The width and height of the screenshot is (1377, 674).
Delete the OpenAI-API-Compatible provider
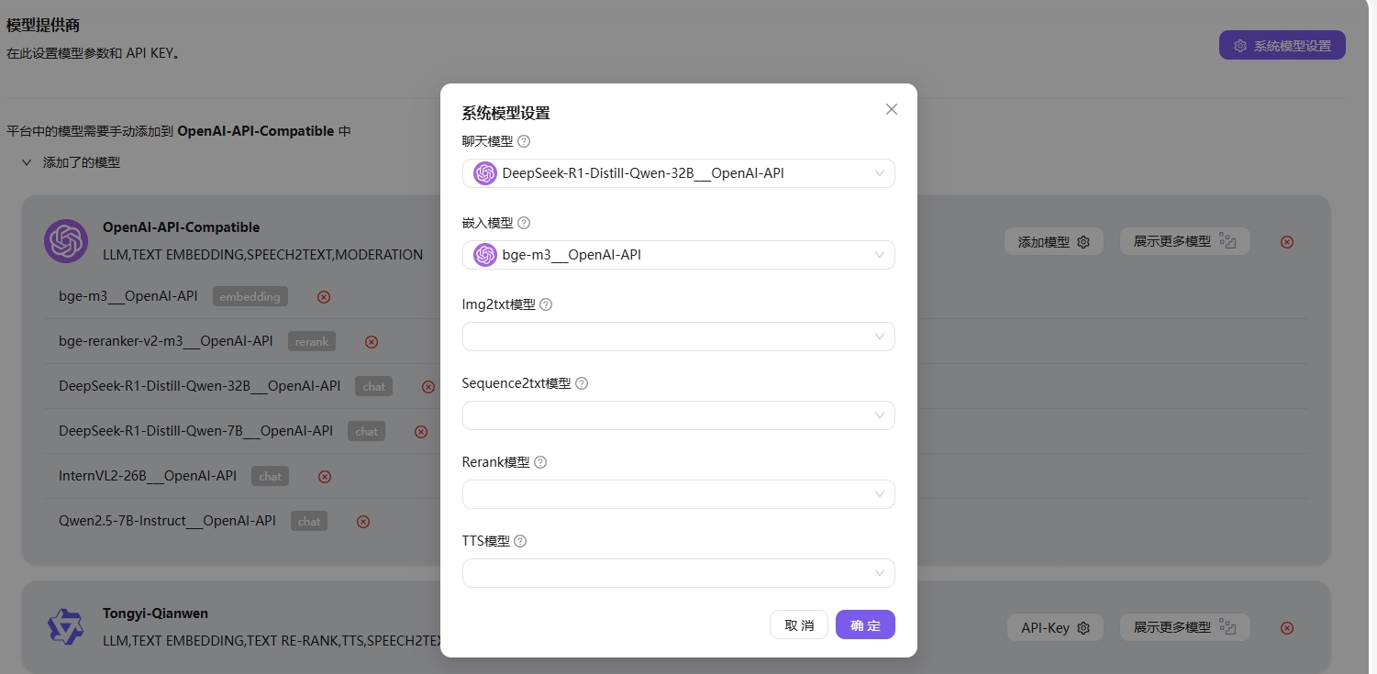1287,242
